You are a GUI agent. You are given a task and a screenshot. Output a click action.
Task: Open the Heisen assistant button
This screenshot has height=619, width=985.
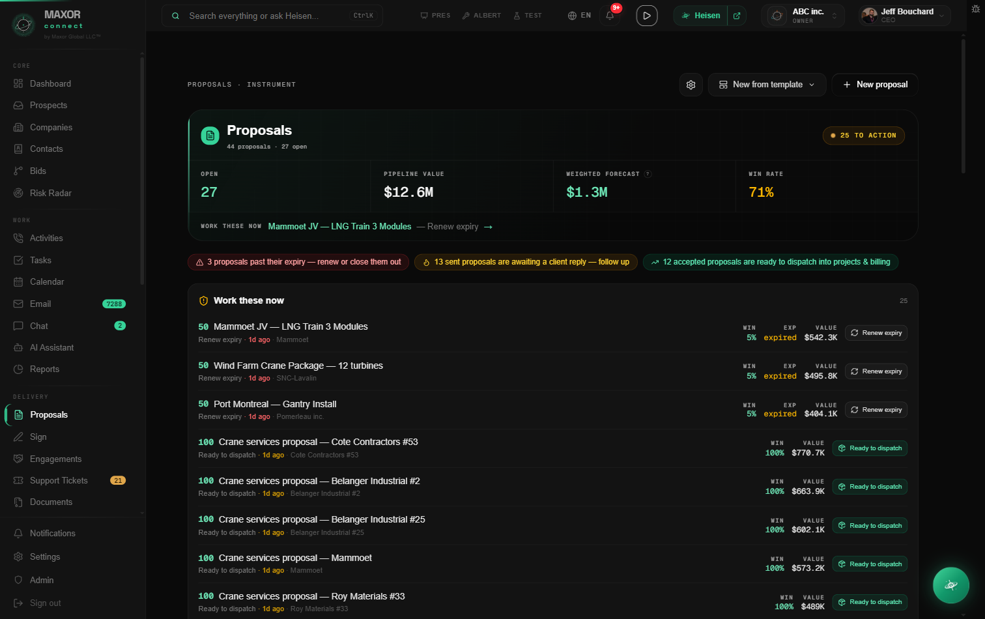coord(701,15)
